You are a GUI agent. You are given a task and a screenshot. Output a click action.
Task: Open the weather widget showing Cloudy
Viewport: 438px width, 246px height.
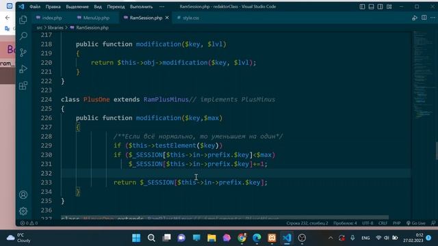coord(18,238)
